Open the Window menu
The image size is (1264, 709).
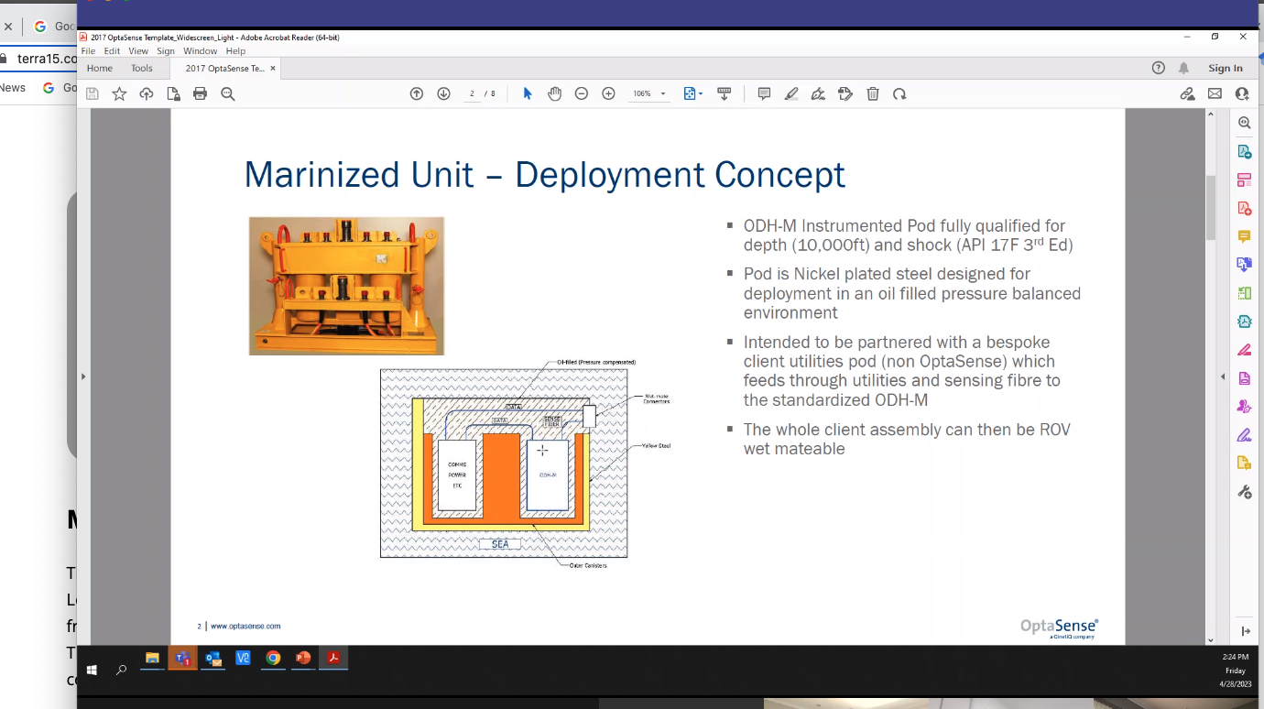[x=200, y=51]
